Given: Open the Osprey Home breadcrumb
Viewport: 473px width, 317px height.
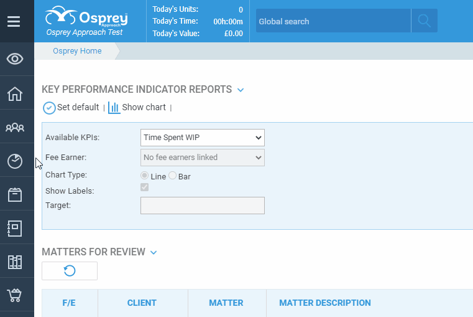Looking at the screenshot, I should point(77,51).
